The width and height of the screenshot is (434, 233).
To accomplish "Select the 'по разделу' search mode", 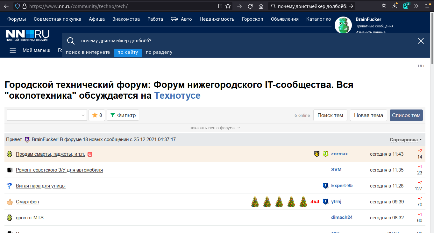I will [x=159, y=52].
